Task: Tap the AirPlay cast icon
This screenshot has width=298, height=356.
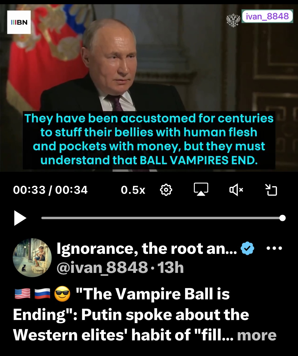Action: click(x=201, y=190)
